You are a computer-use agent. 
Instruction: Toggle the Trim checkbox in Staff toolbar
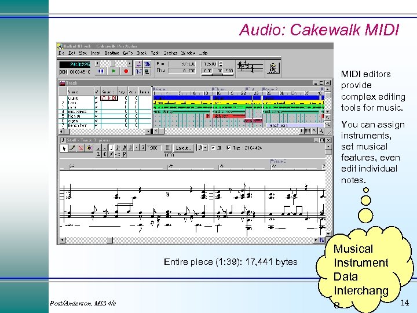click(228, 148)
